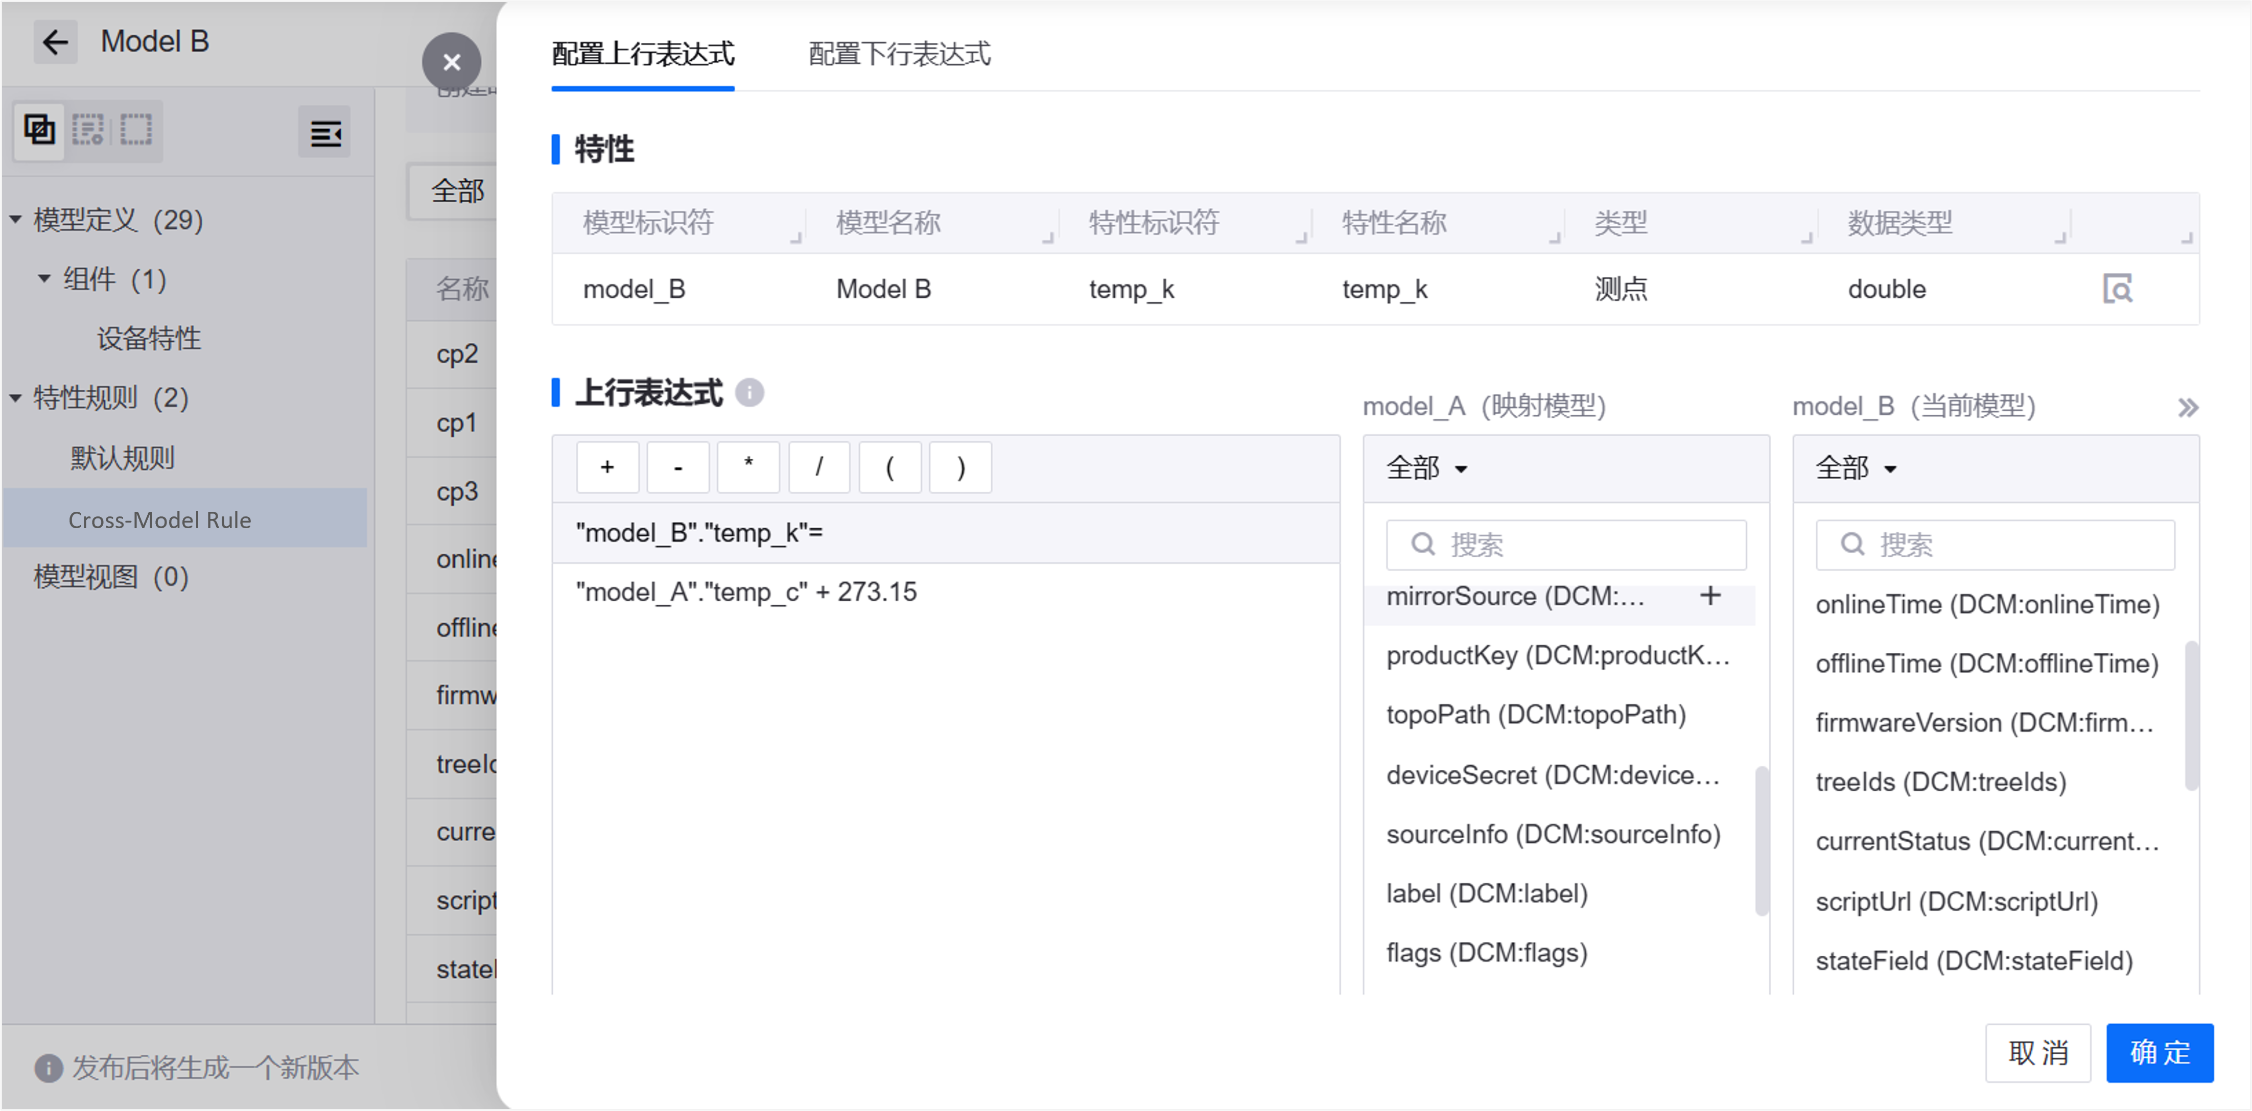The width and height of the screenshot is (2252, 1111).
Task: Open the 全部 dropdown under model_A
Action: [1425, 468]
